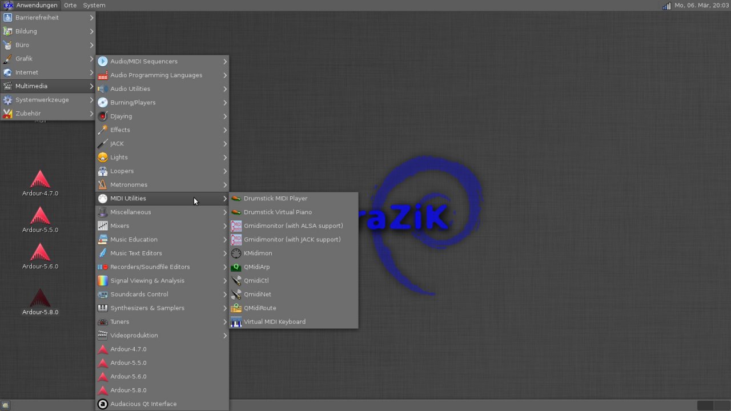
Task: Select the Systemwerkzeuge category
Action: (48, 100)
